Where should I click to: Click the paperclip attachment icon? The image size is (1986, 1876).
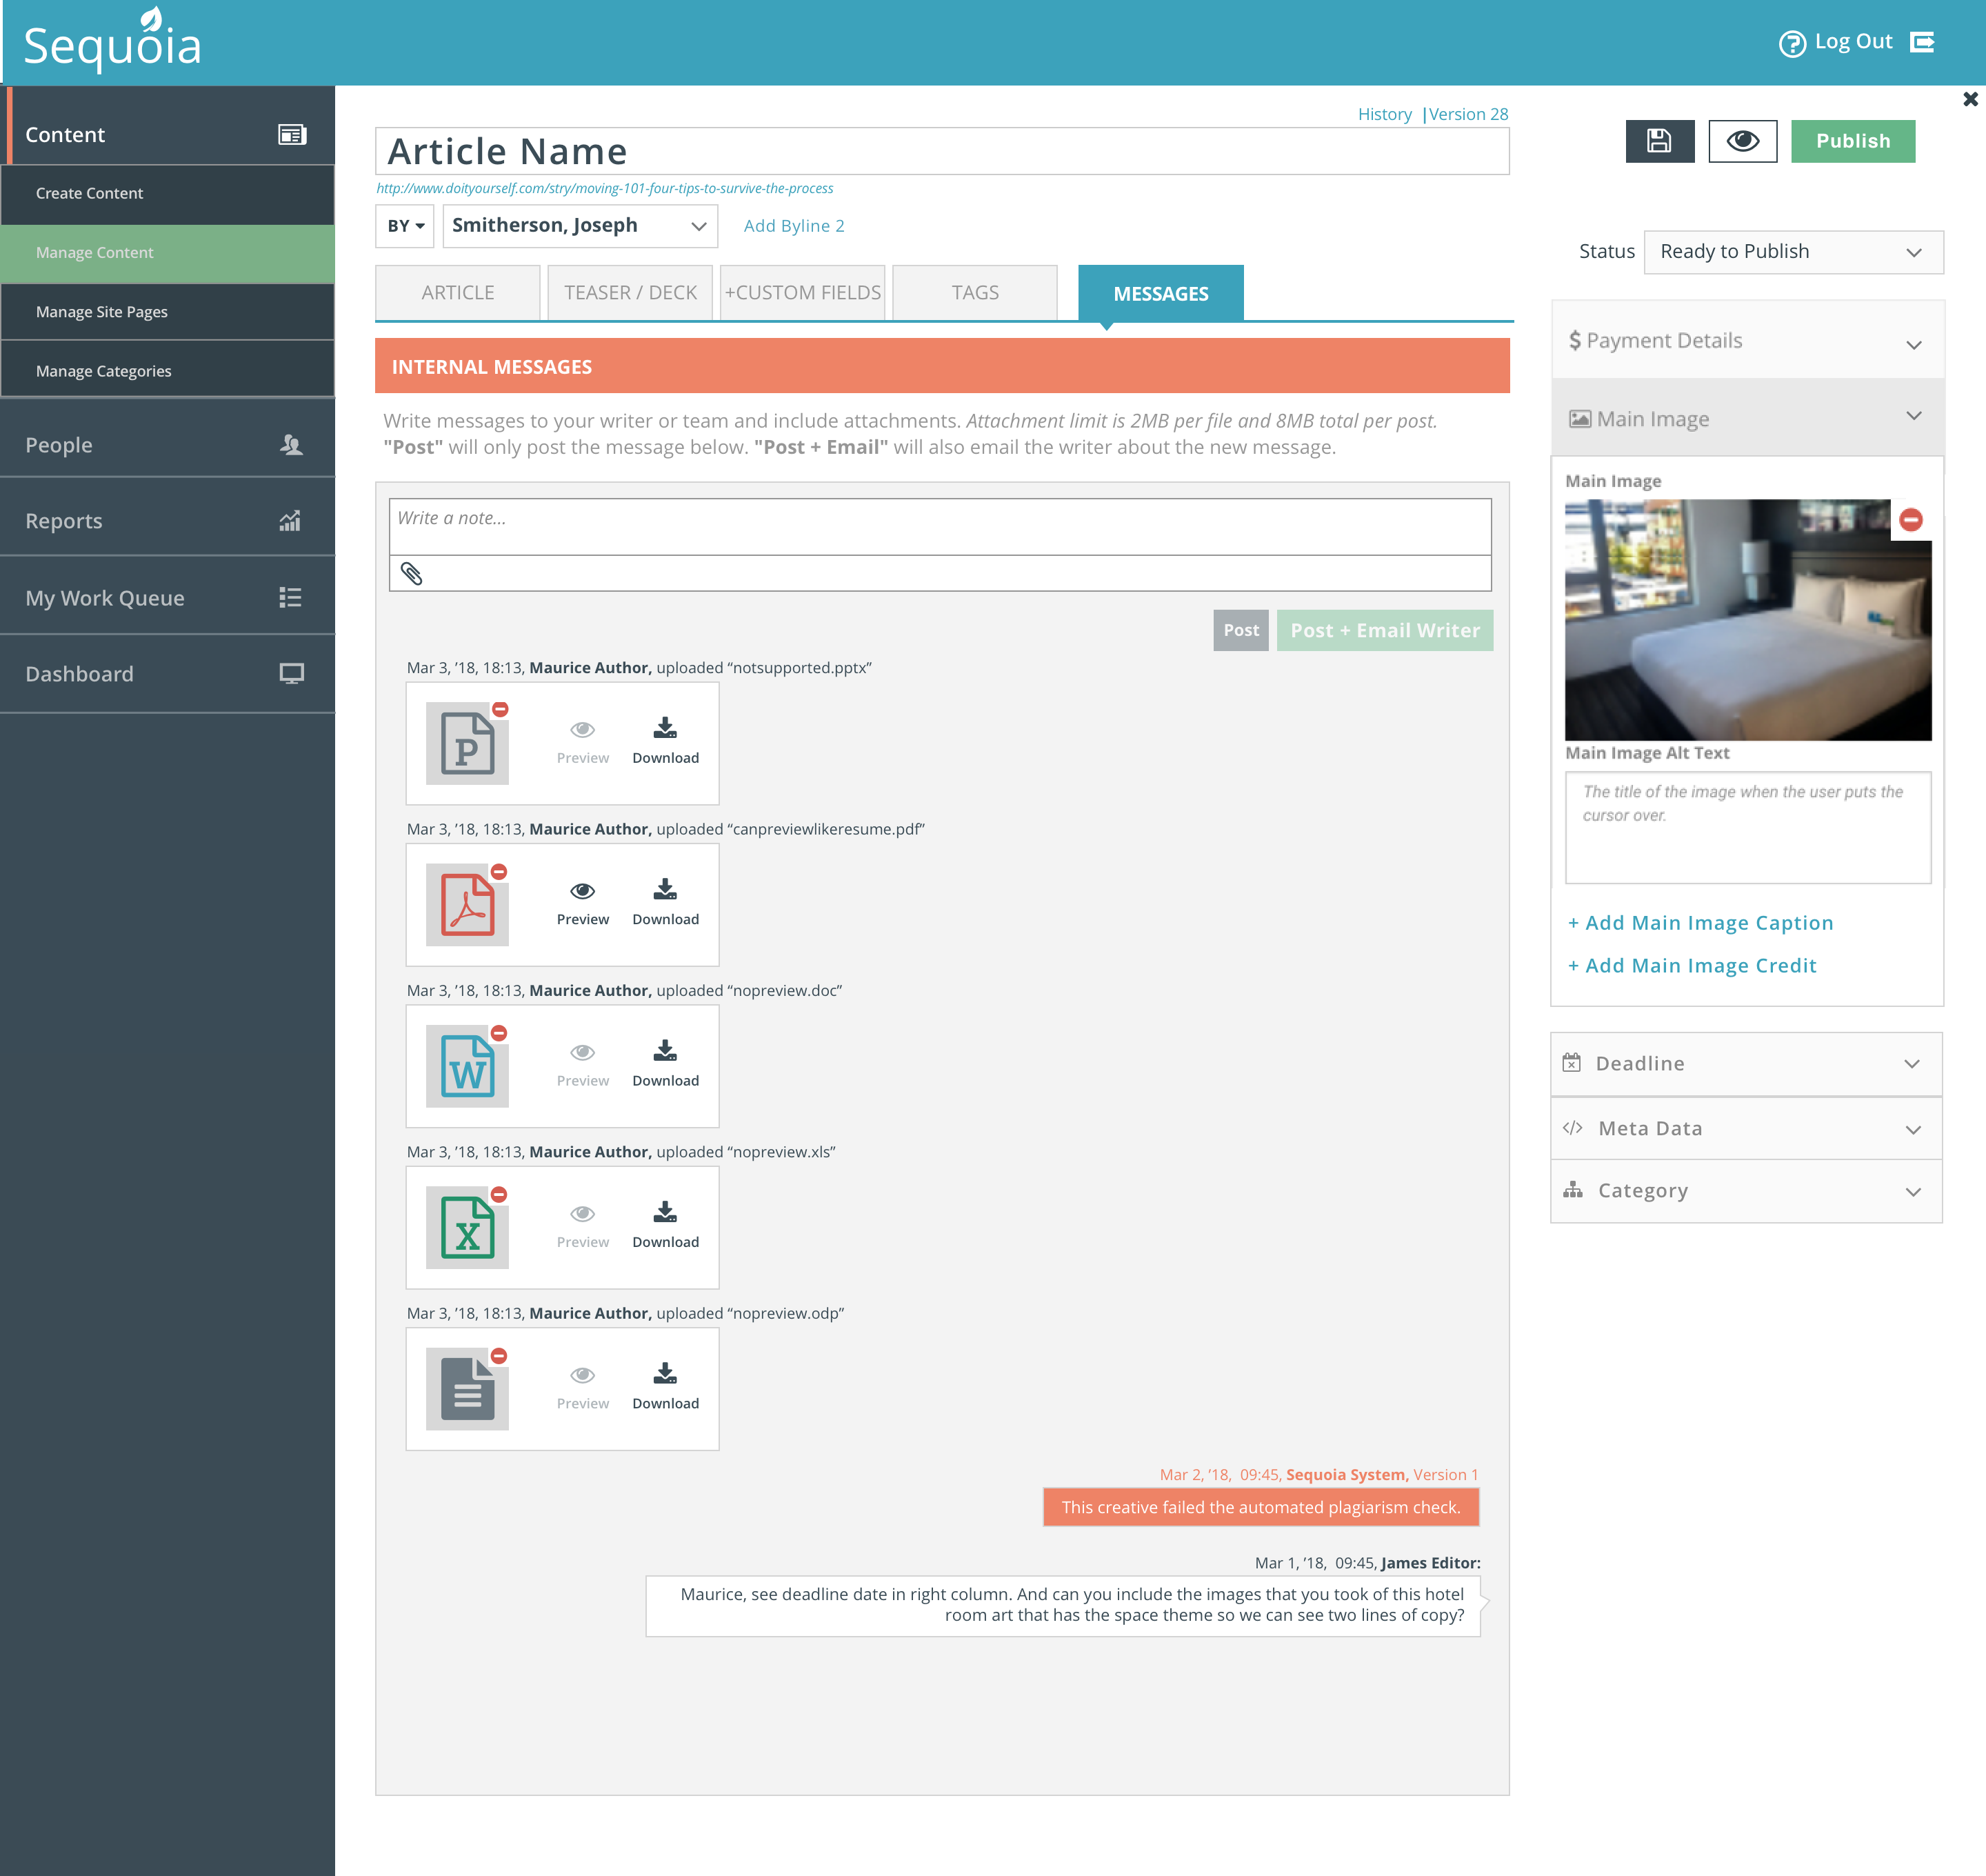pos(411,574)
